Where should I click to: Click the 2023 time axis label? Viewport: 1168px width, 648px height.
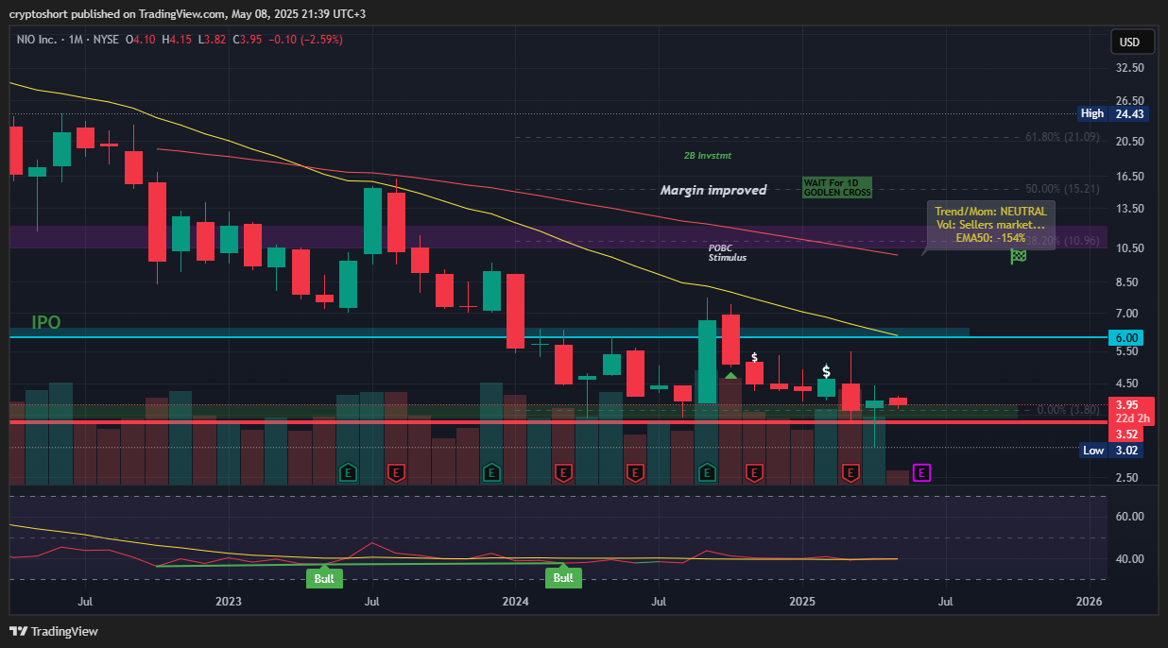[228, 601]
